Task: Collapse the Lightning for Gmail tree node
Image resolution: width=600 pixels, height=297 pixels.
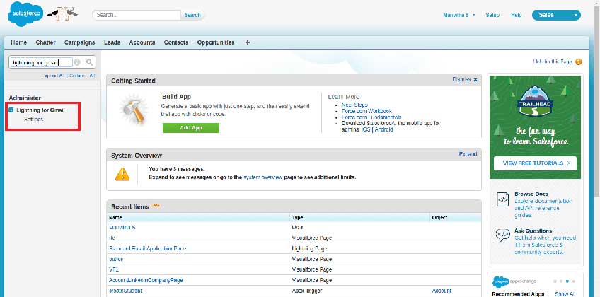Action: click(x=11, y=110)
